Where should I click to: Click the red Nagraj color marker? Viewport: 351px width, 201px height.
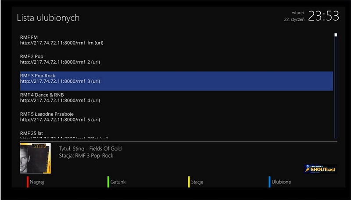pyautogui.click(x=28, y=182)
